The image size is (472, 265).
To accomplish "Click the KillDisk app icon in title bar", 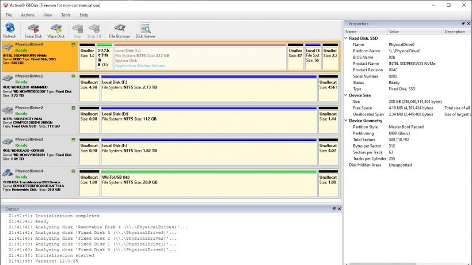I will (5, 5).
